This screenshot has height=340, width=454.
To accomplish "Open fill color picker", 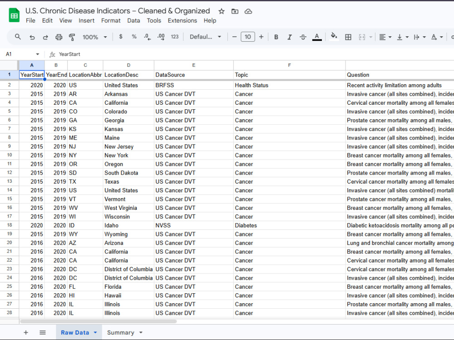I will click(x=334, y=37).
